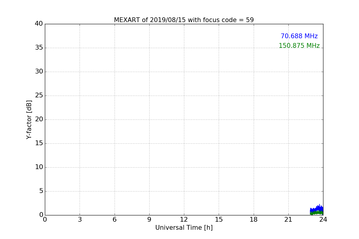
Task: Click the 'Universal Time [h]' axis label
Action: tap(184, 228)
